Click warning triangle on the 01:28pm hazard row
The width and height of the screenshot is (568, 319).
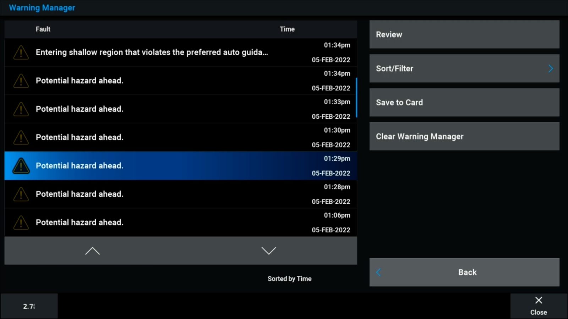pyautogui.click(x=21, y=194)
